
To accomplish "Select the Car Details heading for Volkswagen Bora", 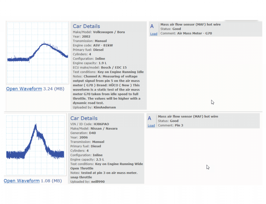I will click(x=86, y=26).
